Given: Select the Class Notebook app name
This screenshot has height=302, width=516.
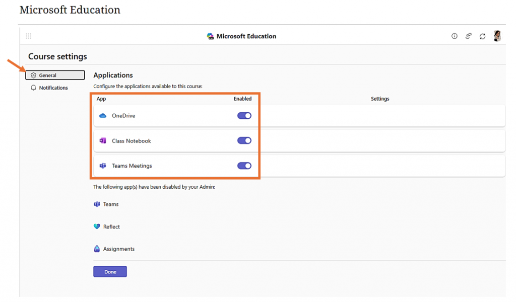Looking at the screenshot, I should point(132,140).
